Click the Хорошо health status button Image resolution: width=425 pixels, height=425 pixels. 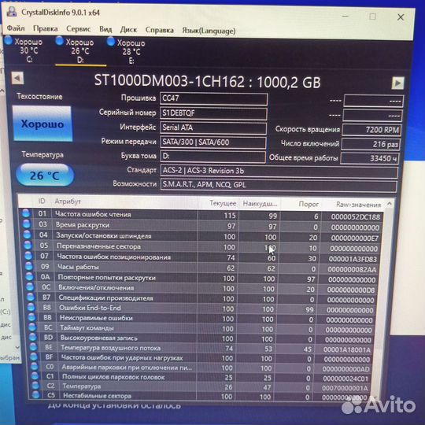pos(42,124)
